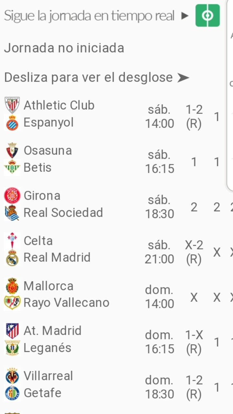233x414 pixels.
Task: Tap the Real Madrid crest
Action: [x=12, y=258]
